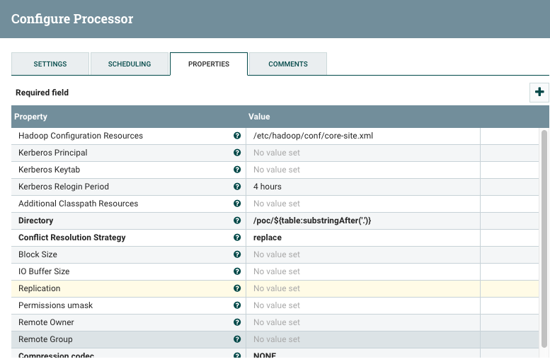Show help icon for Remote Owner
550x364 pixels.
click(237, 322)
